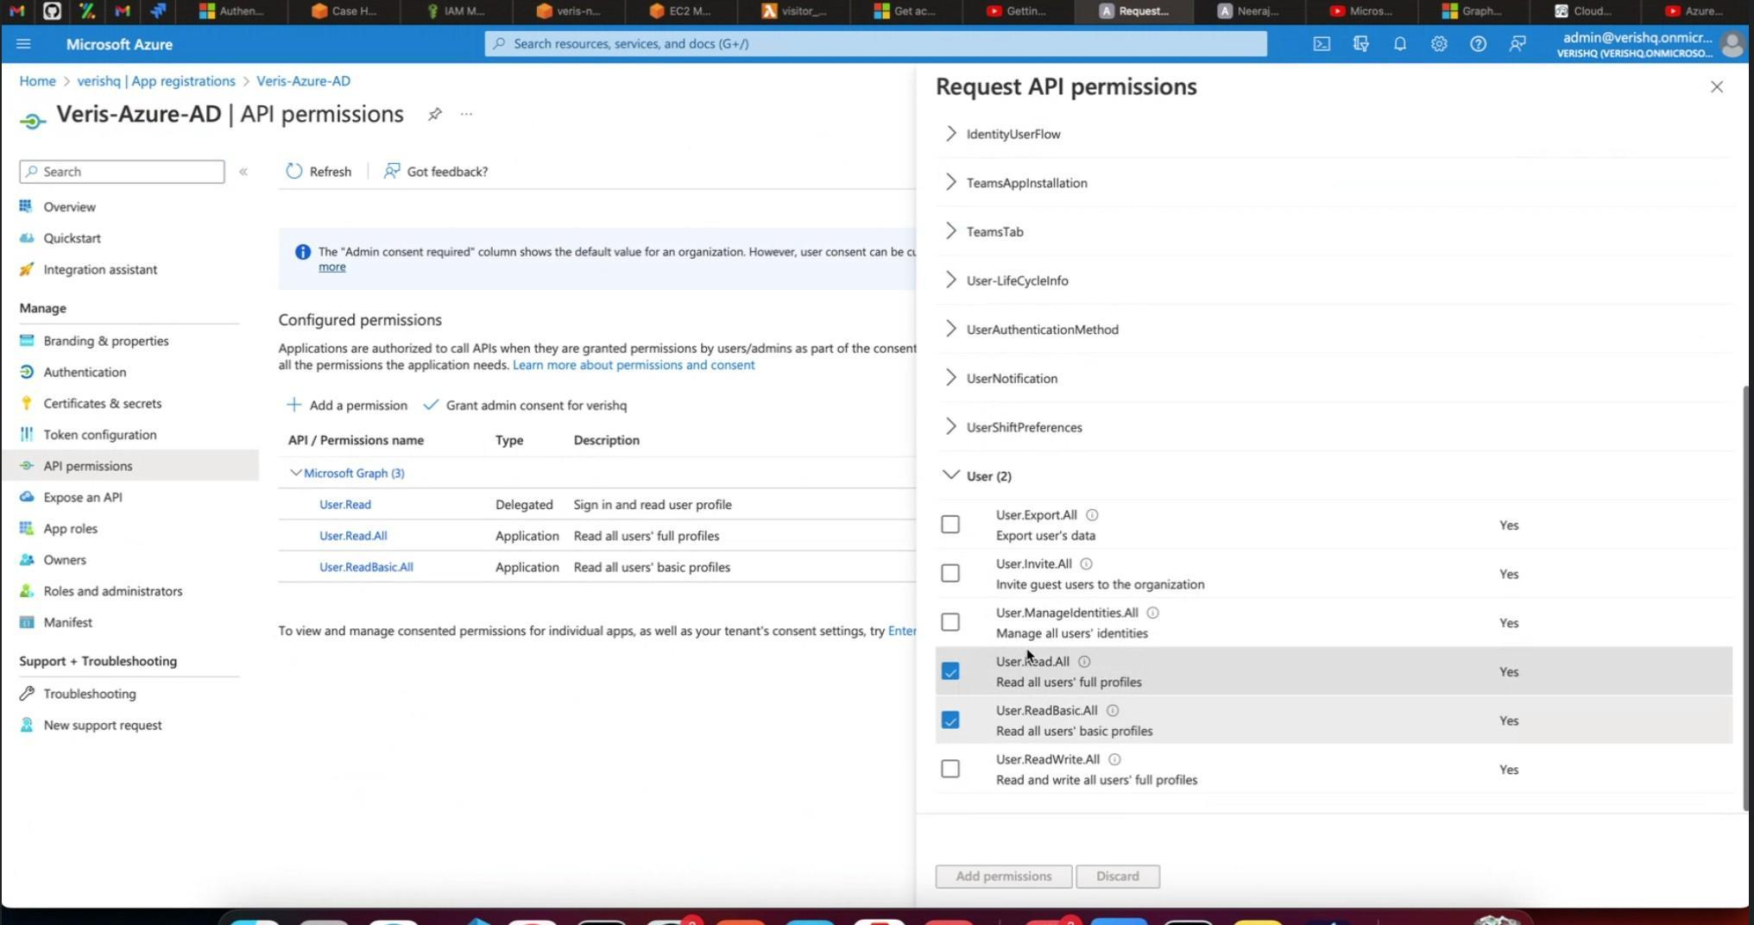Image resolution: width=1754 pixels, height=925 pixels.
Task: Click info icon next to User.Export.All
Action: coord(1092,515)
